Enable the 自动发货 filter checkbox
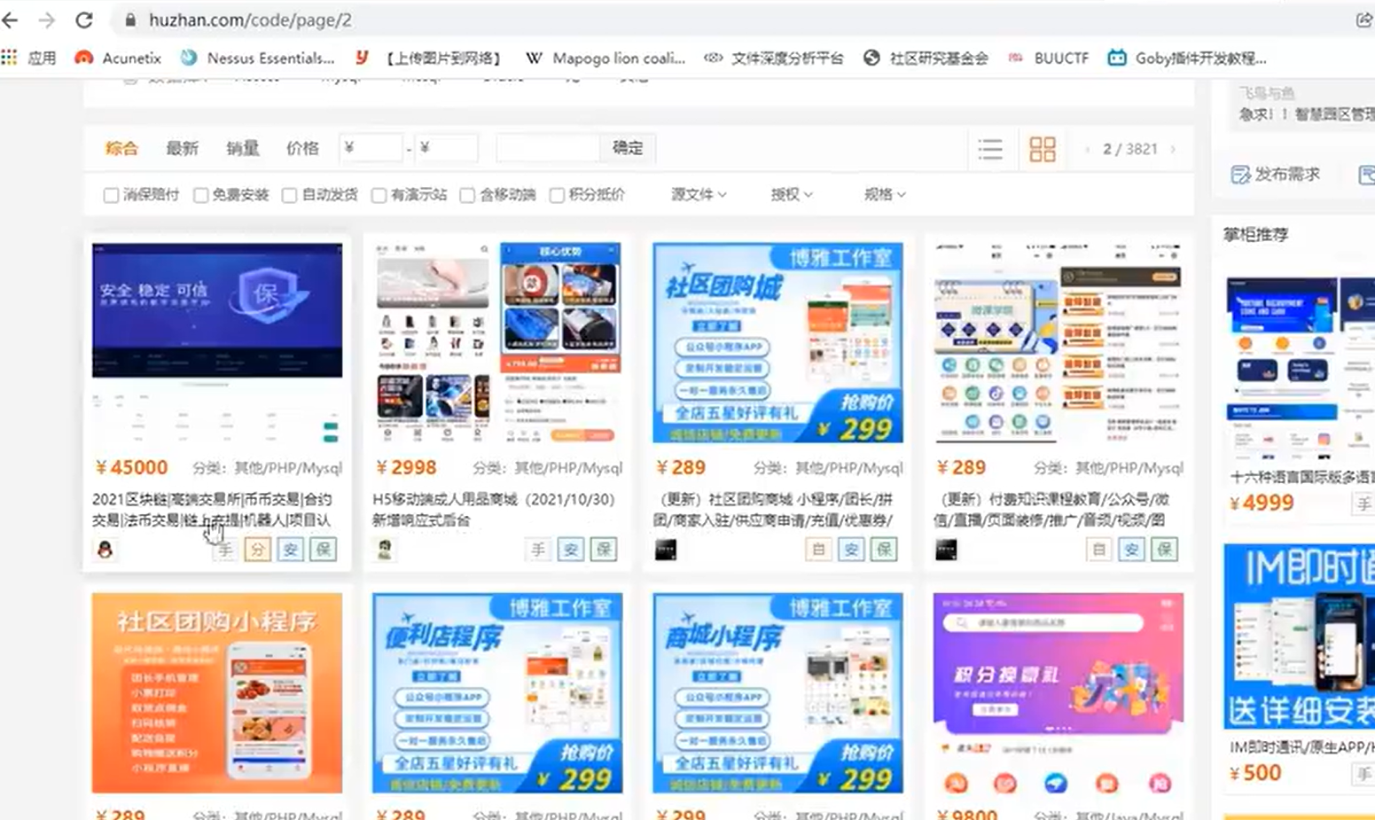The height and width of the screenshot is (820, 1375). [x=289, y=195]
